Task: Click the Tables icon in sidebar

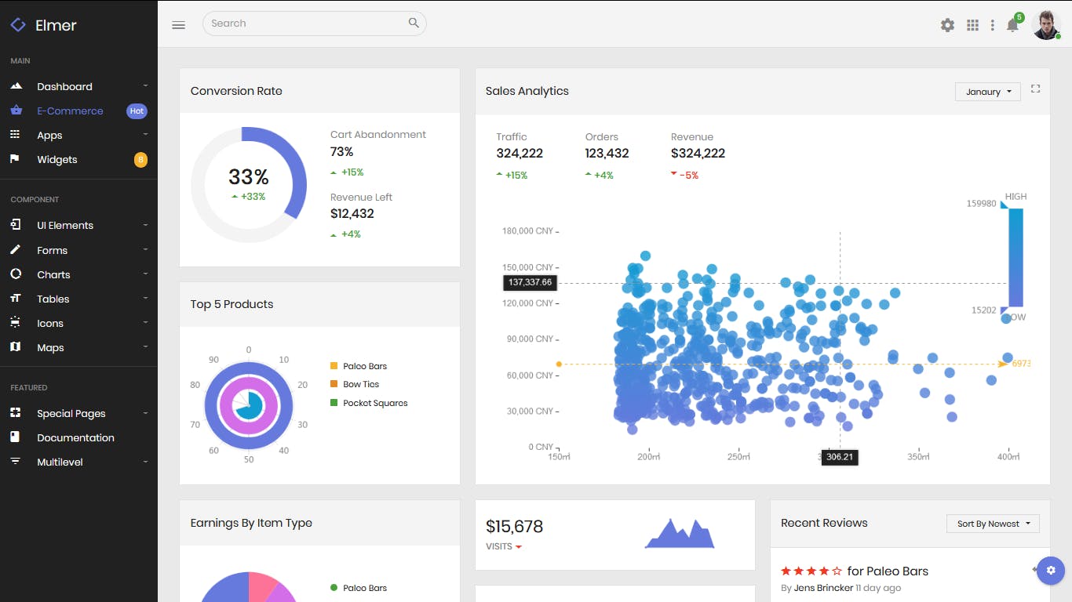Action: (x=16, y=299)
